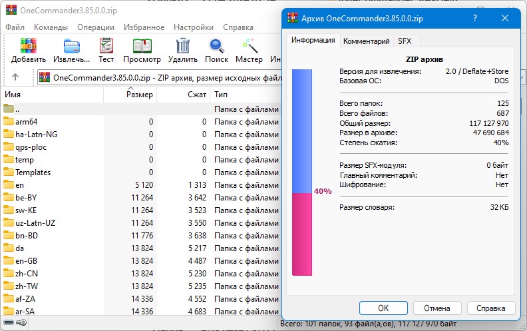
Task: Click the blue portion of compression bar
Action: coord(302,131)
